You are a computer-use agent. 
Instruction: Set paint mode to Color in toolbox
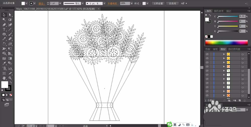[3, 95]
